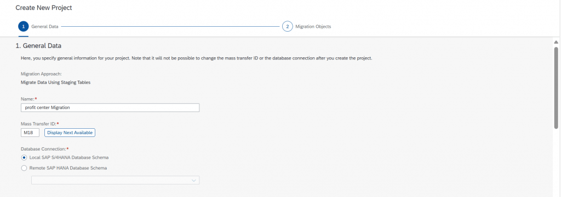Click Display Next Available button

(x=70, y=133)
